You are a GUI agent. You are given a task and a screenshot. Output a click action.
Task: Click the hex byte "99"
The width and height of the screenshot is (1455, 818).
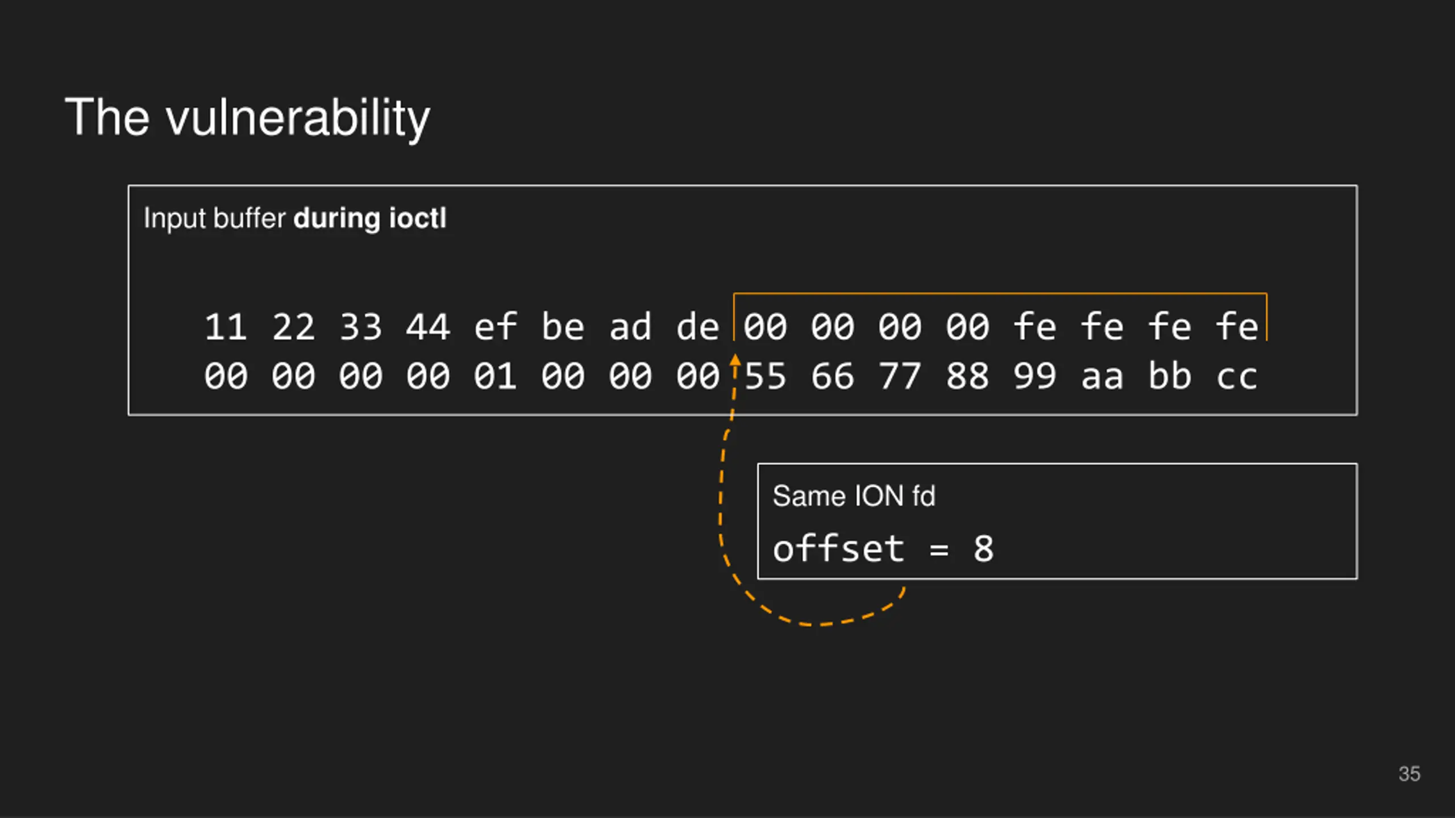1034,376
